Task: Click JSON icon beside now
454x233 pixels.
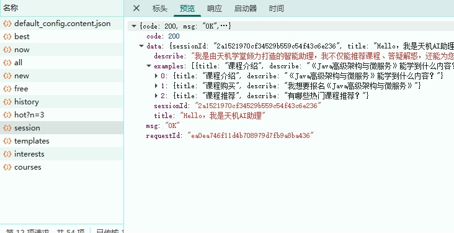Action: [7, 50]
